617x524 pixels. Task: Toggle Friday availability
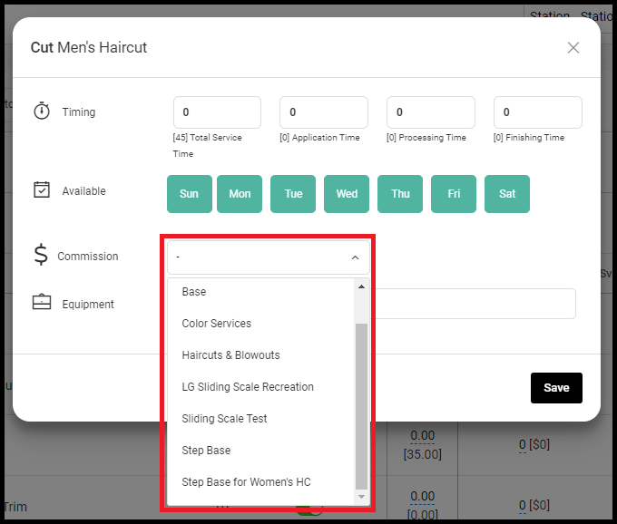tap(454, 194)
